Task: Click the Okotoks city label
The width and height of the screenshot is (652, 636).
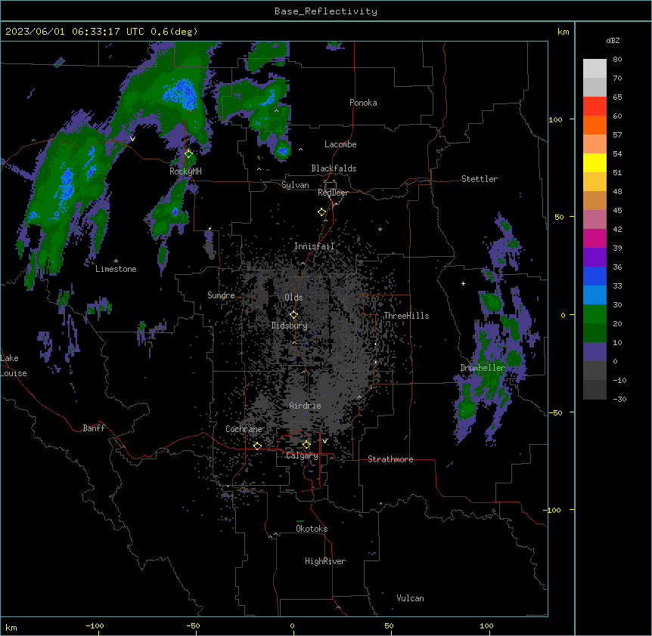Action: 312,529
